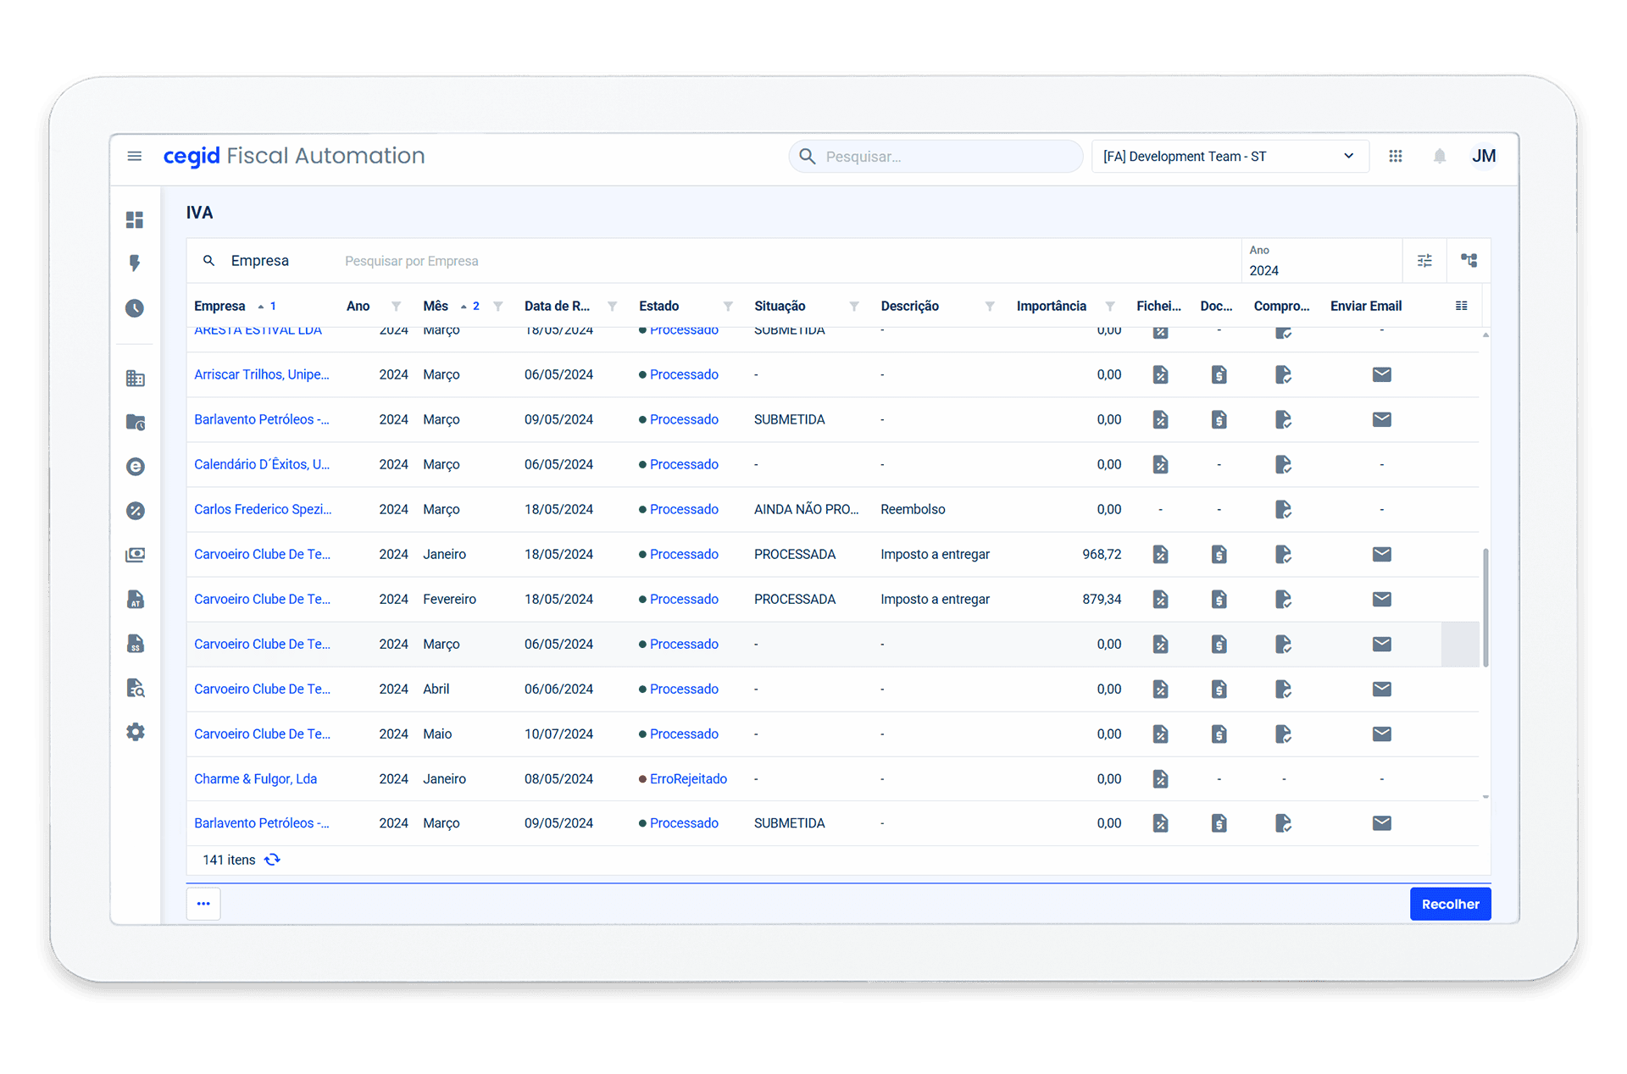Viewport: 1627px width, 1074px height.
Task: Toggle the grouping hierarchy view icon
Action: [x=1469, y=261]
